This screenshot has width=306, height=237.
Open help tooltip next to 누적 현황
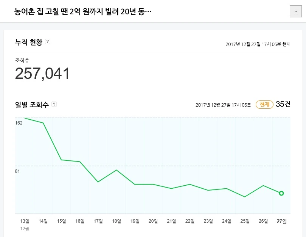pyautogui.click(x=47, y=42)
